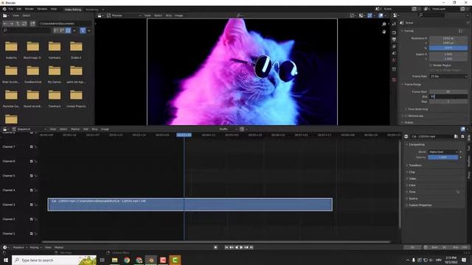472x265 pixels.
Task: Select the Cat video strip on Channel 3
Action: click(x=190, y=205)
